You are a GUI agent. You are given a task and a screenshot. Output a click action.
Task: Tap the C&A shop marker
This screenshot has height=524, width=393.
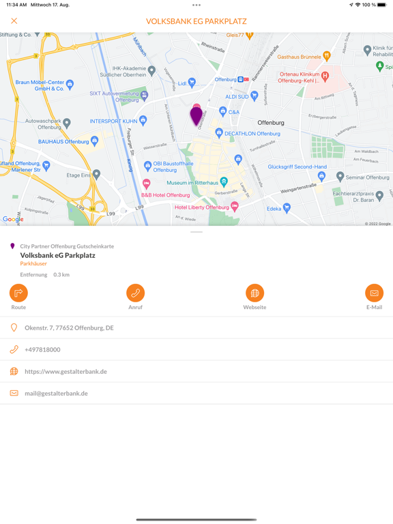222,111
